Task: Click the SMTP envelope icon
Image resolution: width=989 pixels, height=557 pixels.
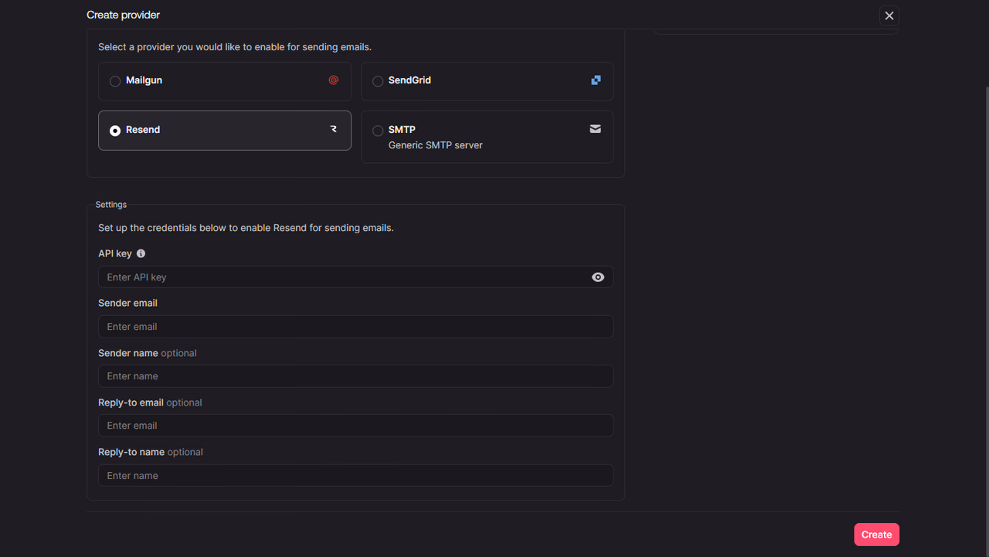Action: pyautogui.click(x=595, y=129)
